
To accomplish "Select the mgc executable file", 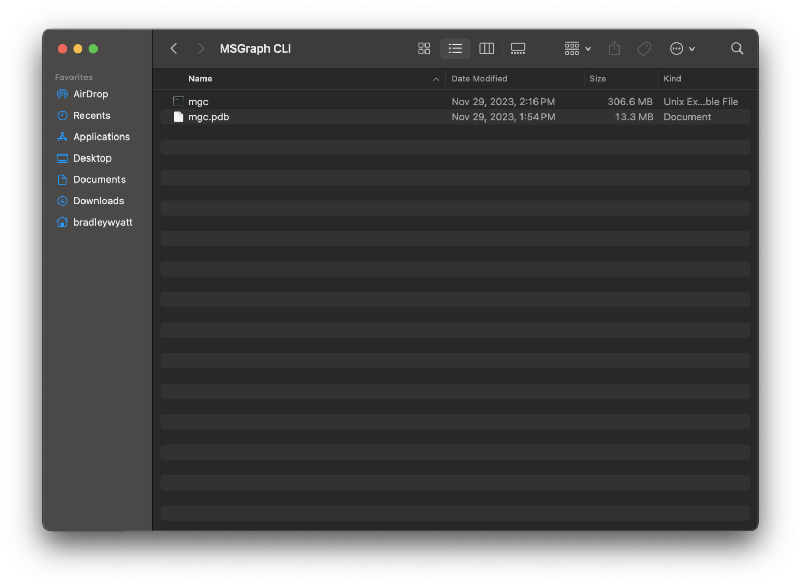I will [x=455, y=102].
